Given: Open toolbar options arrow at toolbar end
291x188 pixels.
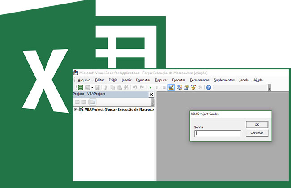Looking at the screenshot, I should click(270, 88).
